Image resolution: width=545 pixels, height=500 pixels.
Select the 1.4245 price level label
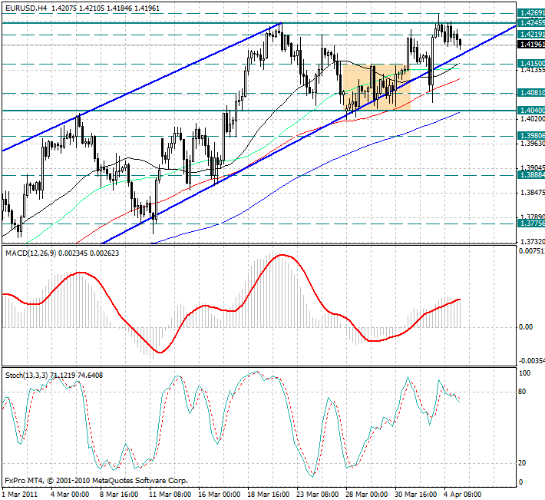coord(531,22)
